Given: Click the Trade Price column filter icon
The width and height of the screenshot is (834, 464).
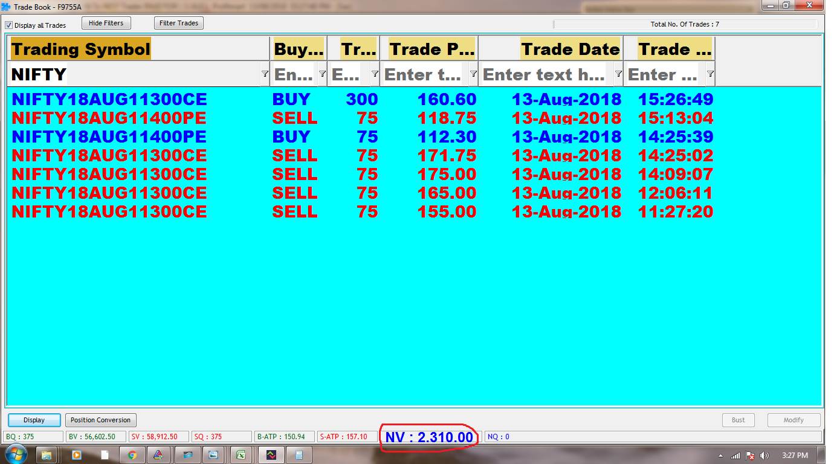Looking at the screenshot, I should point(473,74).
